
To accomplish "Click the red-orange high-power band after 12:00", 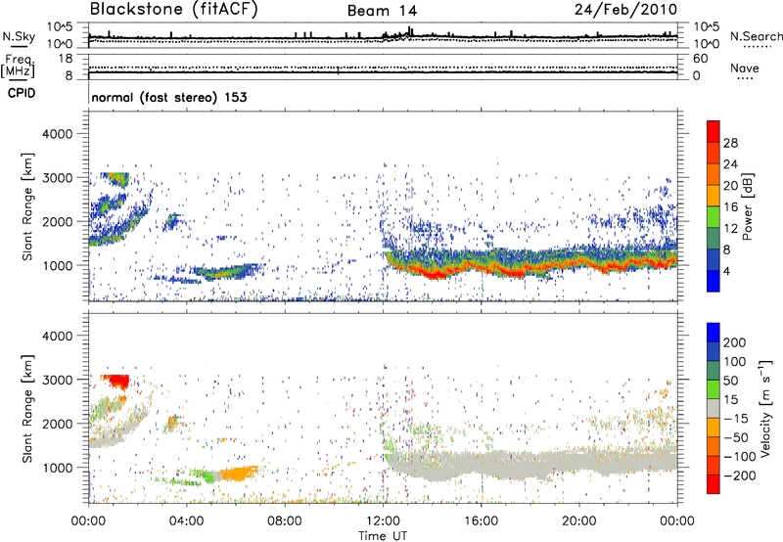I will click(530, 266).
